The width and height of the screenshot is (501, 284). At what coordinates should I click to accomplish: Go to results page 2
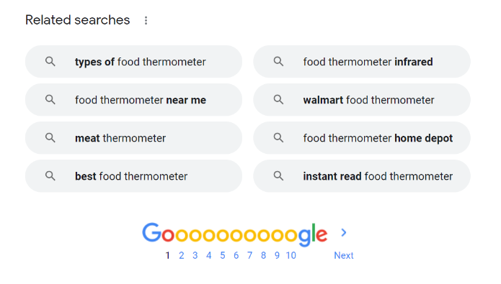(181, 255)
